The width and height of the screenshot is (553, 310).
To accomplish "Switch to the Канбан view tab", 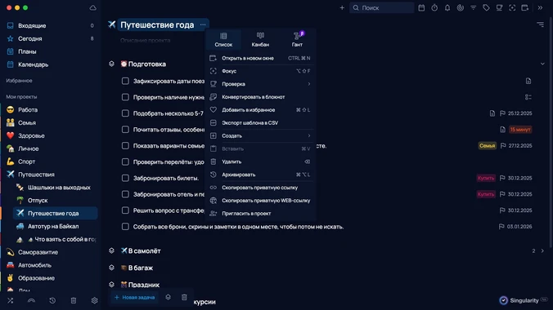I will coord(260,40).
